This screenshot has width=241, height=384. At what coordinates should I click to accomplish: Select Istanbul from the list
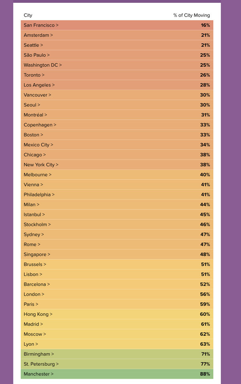click(x=34, y=214)
